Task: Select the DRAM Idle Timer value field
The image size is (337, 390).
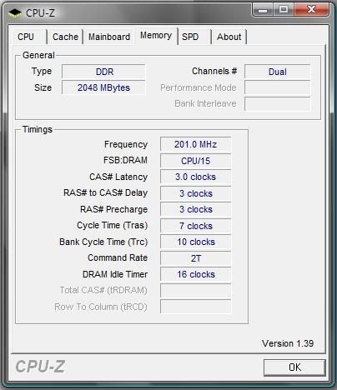Action: tap(195, 274)
